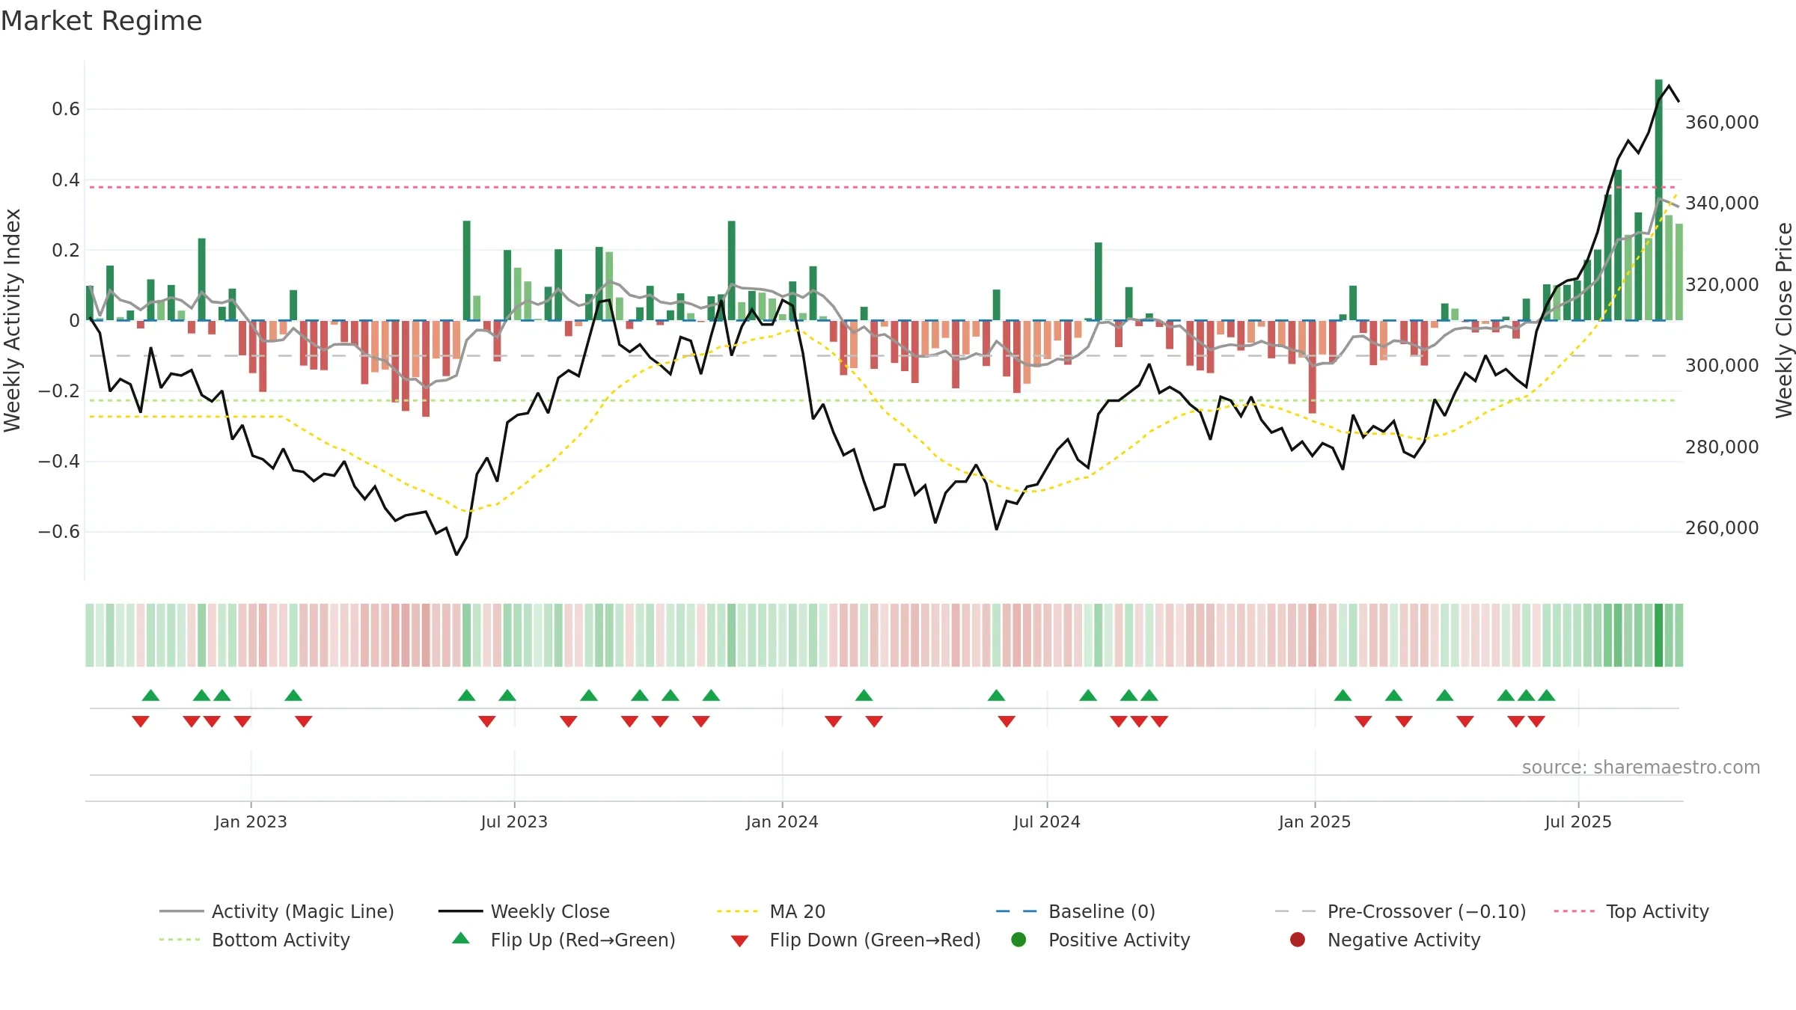Toggle the Flip Down (Green→Red) legend entry
The image size is (1796, 1010).
pos(855,940)
